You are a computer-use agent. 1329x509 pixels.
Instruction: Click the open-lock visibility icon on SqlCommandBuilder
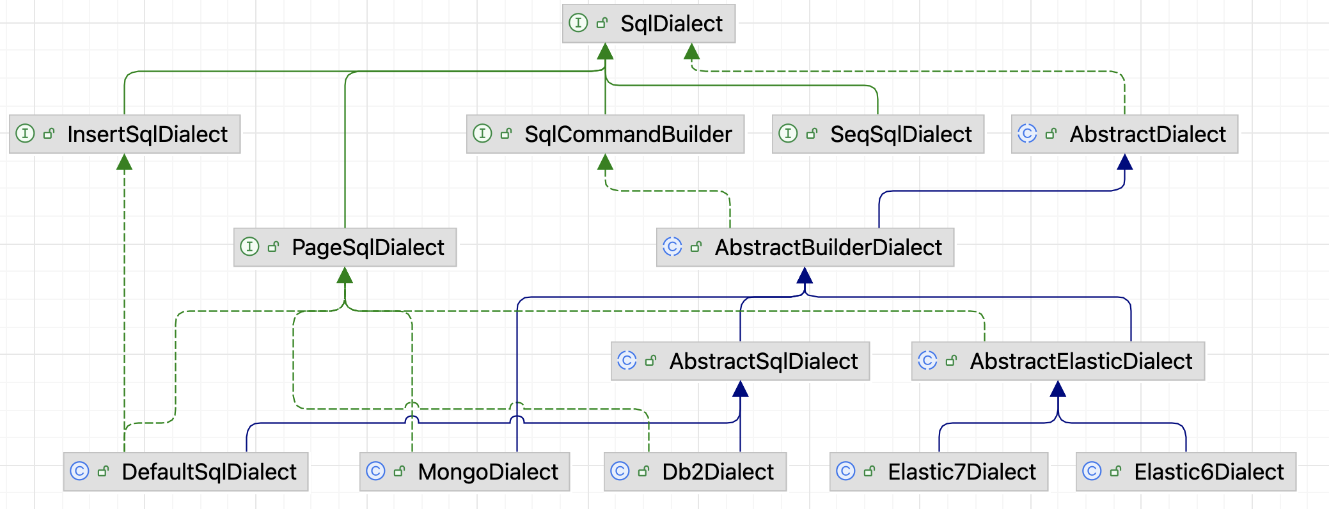click(507, 134)
